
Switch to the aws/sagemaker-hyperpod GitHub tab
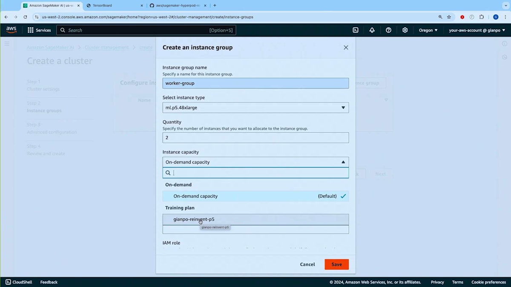pyautogui.click(x=177, y=6)
